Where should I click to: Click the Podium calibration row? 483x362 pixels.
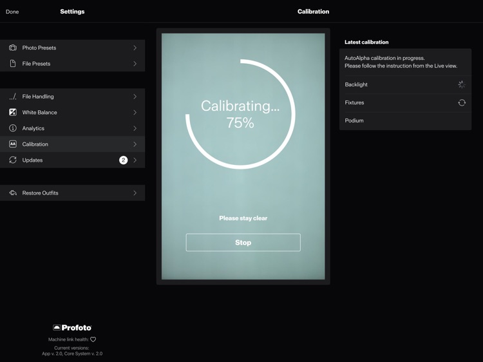(405, 120)
